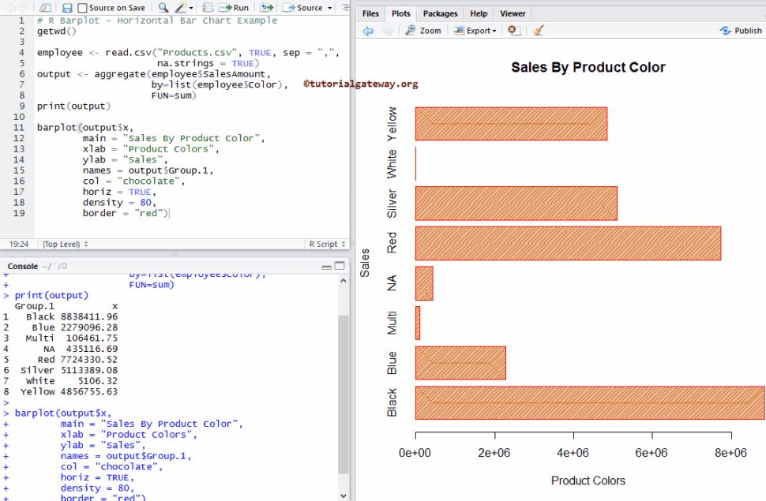The image size is (766, 501).
Task: Save the script using the save icon
Action: click(x=67, y=7)
